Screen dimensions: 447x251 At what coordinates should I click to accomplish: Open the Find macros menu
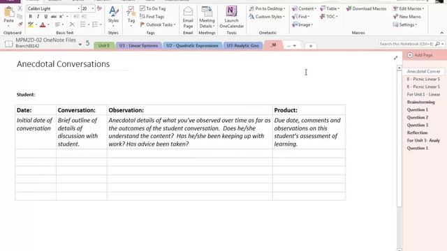pyautogui.click(x=301, y=17)
